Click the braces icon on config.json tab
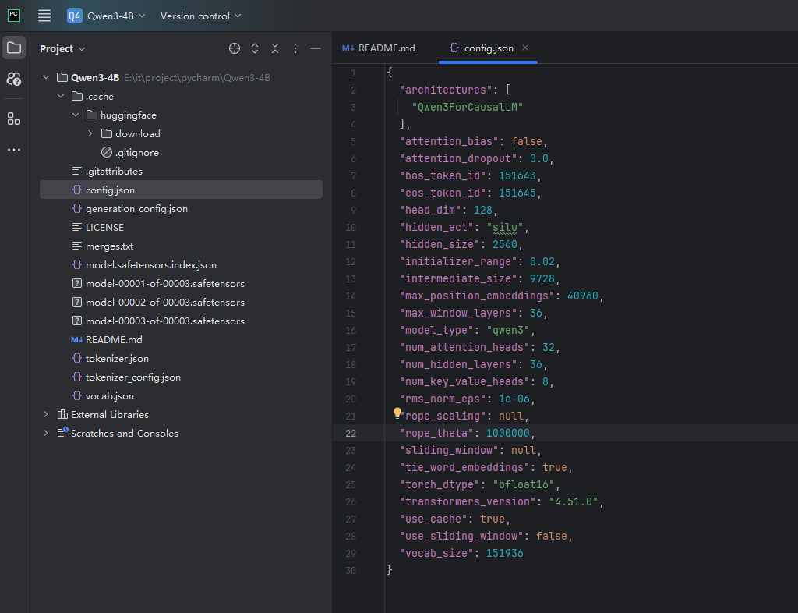 [454, 48]
